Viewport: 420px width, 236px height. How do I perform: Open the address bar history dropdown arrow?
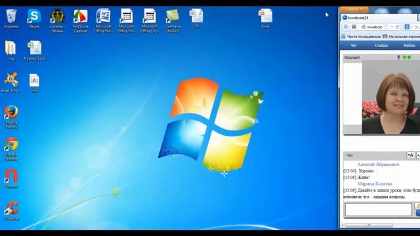(392, 27)
